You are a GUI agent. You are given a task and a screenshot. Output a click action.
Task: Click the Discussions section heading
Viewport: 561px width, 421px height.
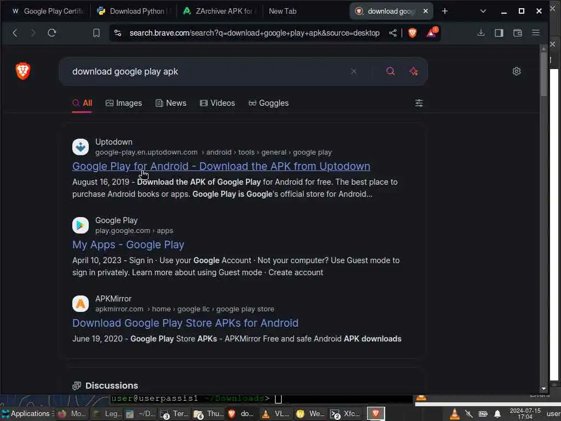(112, 385)
